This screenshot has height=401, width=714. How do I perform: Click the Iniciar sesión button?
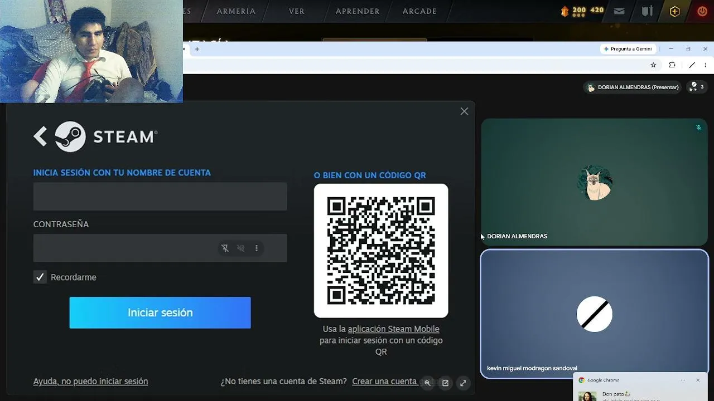pyautogui.click(x=160, y=312)
